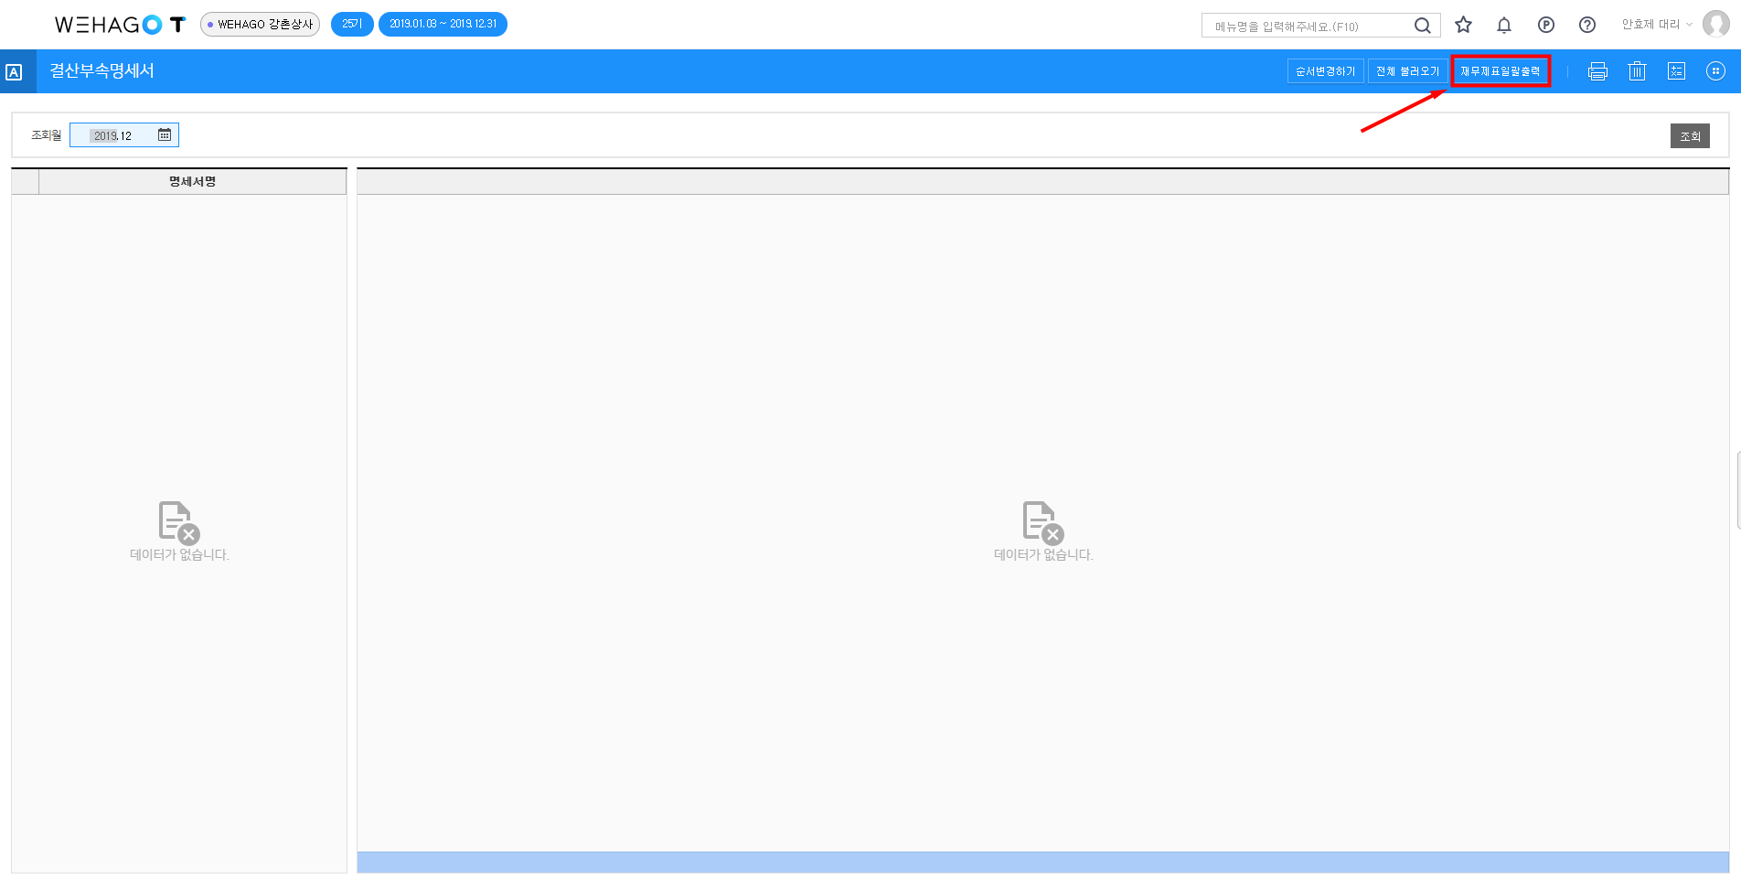The height and width of the screenshot is (879, 1741).
Task: Open the fiscal period 2019.01.03 ~ 2019.12.31 selector
Action: tap(443, 25)
